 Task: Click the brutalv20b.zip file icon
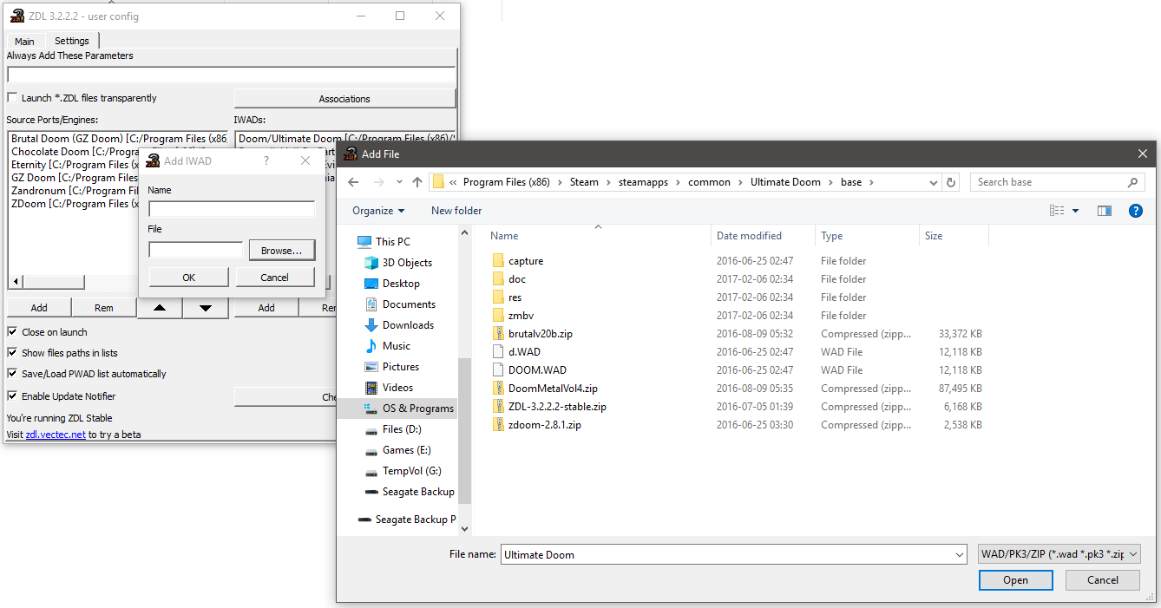coord(498,334)
